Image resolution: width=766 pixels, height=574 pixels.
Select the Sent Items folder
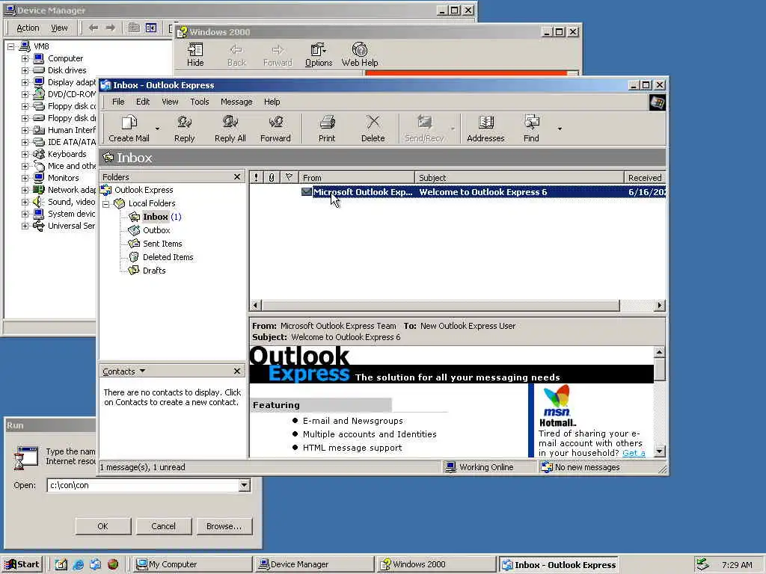pos(162,244)
